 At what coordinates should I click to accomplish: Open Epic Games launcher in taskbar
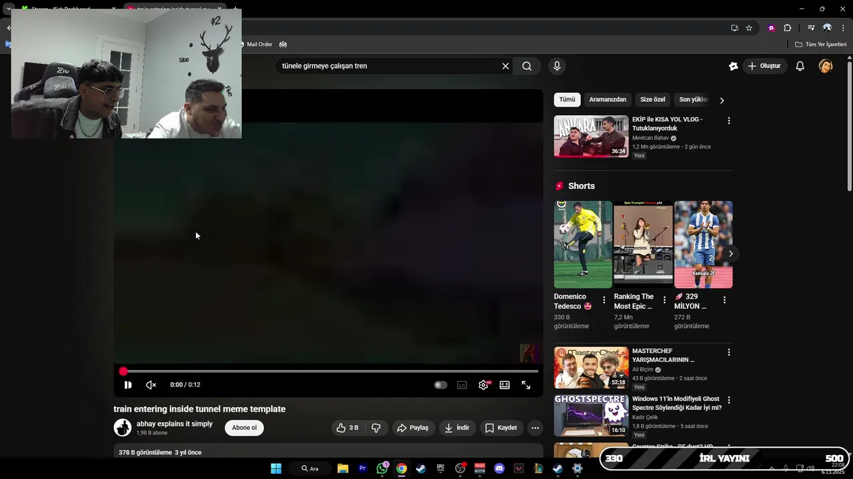tap(440, 468)
